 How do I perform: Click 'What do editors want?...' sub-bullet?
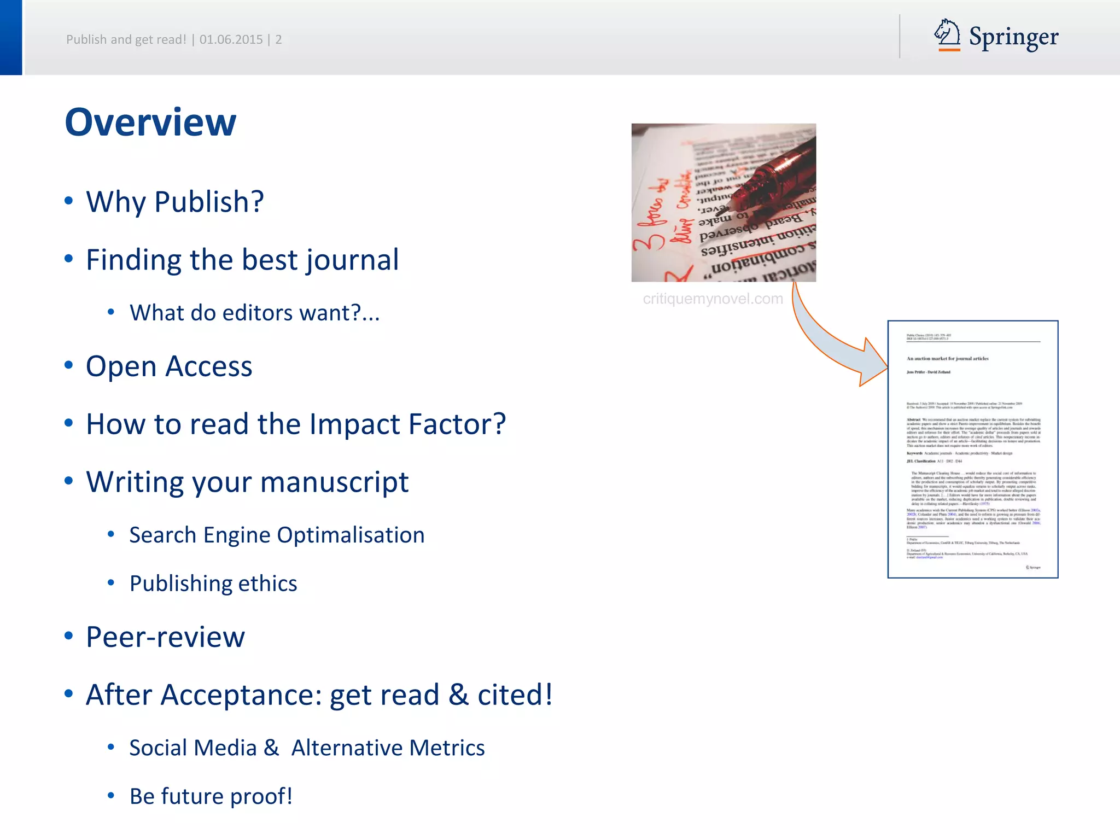[254, 313]
